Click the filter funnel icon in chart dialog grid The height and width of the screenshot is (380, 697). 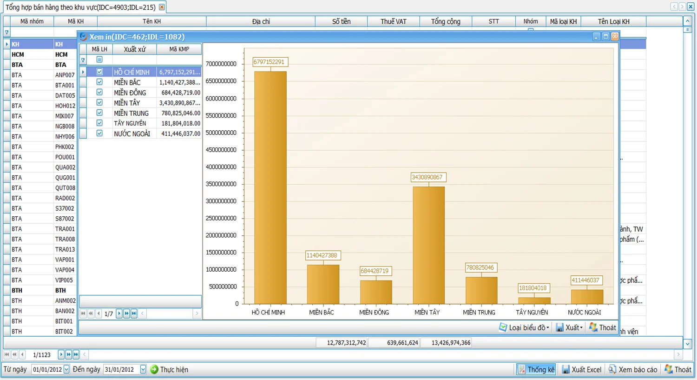point(83,60)
